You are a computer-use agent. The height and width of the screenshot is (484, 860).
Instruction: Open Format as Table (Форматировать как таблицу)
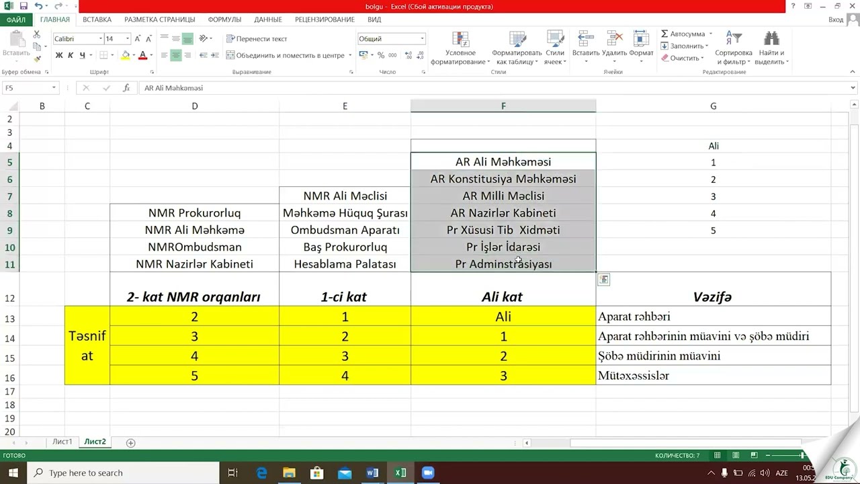tap(516, 48)
